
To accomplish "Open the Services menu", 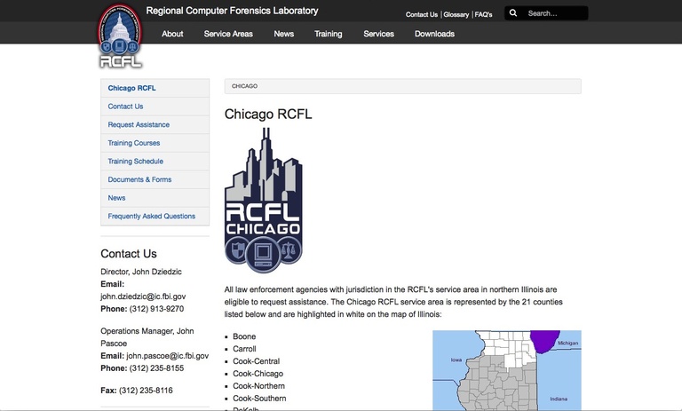I will (x=378, y=34).
